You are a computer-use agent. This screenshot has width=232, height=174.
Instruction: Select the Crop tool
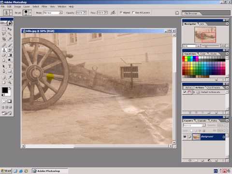coord(4,39)
